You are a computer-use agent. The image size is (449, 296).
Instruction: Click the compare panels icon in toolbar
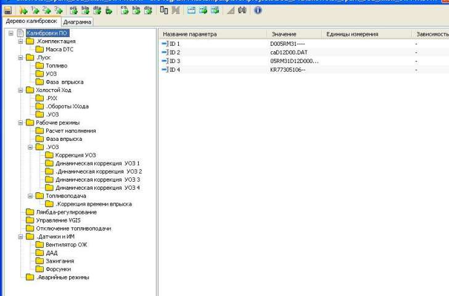click(x=163, y=11)
